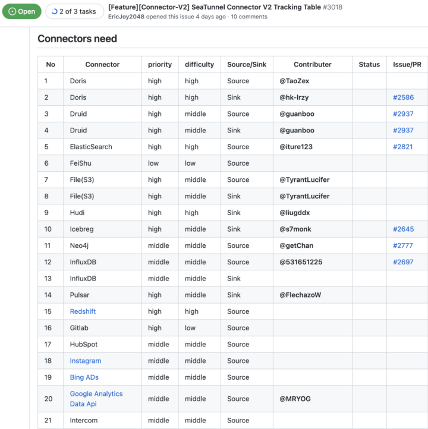
Task: Open issue #2645 for Icebreg
Action: [403, 229]
